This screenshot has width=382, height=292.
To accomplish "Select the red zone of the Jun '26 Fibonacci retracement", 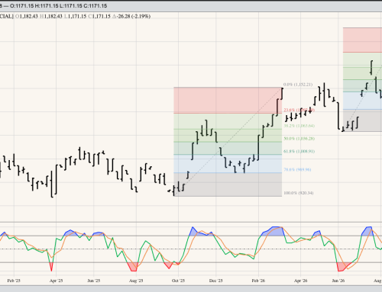I will tap(362, 40).
